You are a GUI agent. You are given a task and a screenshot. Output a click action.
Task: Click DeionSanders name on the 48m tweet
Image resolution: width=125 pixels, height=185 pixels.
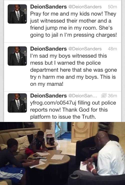[x=48, y=49]
